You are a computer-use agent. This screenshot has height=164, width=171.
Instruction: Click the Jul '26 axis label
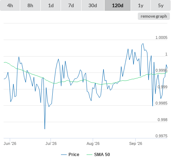pos(51,143)
